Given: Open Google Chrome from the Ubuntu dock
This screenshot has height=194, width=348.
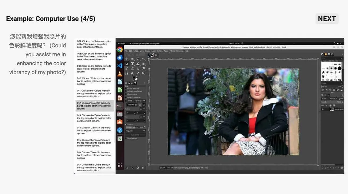Looking at the screenshot, I should [120, 49].
